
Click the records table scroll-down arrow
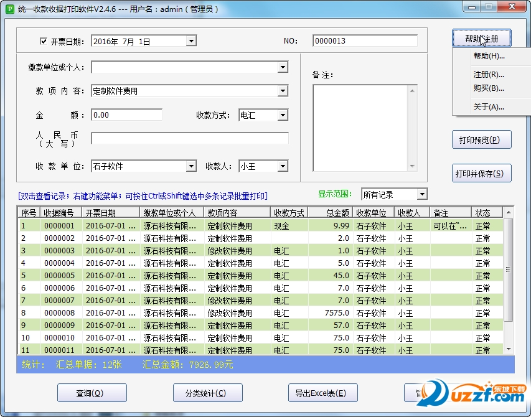(x=508, y=349)
